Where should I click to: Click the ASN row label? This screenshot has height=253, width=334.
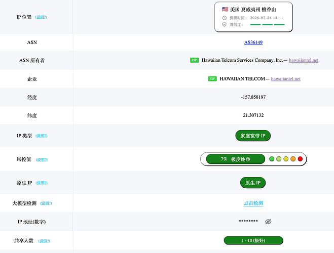click(x=32, y=43)
